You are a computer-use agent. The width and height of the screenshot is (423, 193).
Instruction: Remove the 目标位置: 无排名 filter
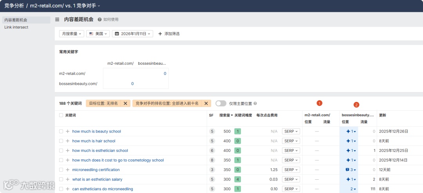click(125, 103)
